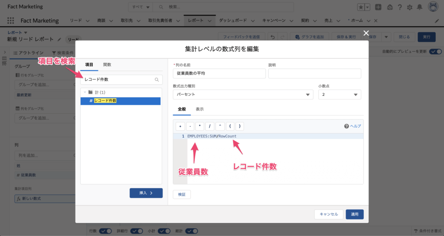Open the 小数点 dropdown

340,94
